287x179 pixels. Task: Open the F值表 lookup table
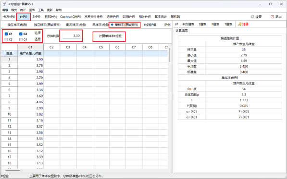coord(215,24)
